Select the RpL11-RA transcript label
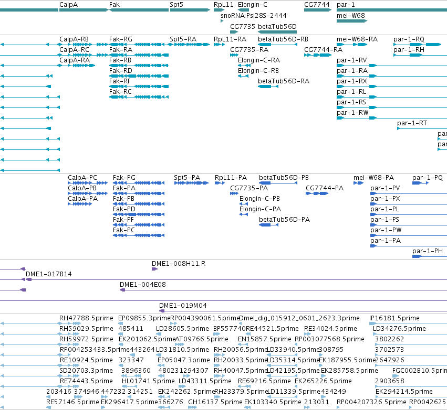Viewport: 447px width, 410px height. [x=230, y=39]
